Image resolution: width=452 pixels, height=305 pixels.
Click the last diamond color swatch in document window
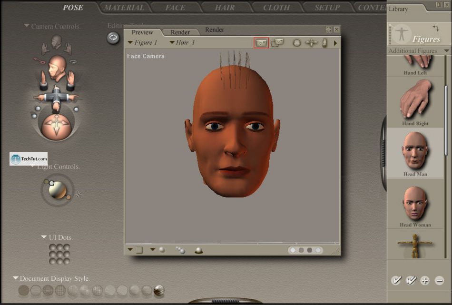point(318,250)
